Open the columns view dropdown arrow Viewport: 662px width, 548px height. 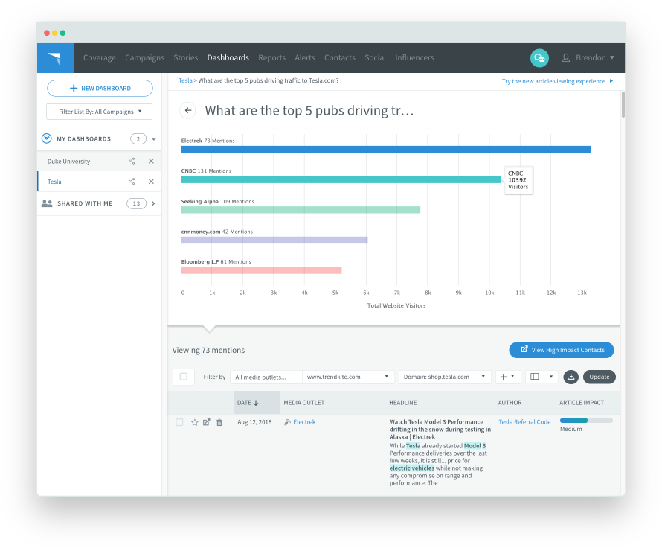coord(551,377)
